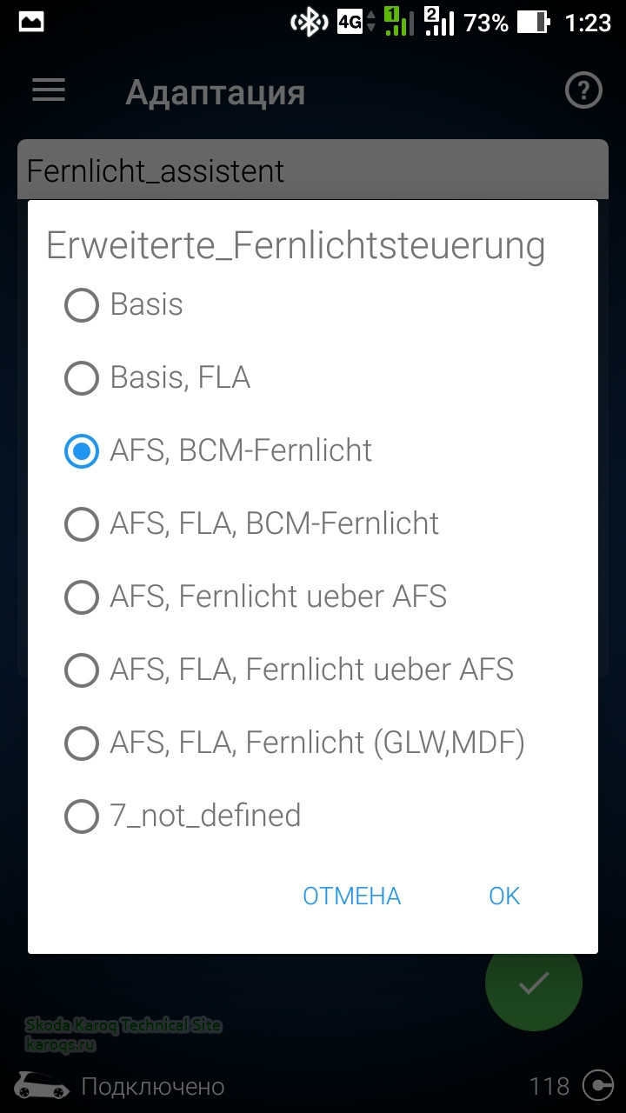Pick "AFS, FLA, Fernlicht (GLW,MDF)" option
The height and width of the screenshot is (1113, 626).
(82, 743)
